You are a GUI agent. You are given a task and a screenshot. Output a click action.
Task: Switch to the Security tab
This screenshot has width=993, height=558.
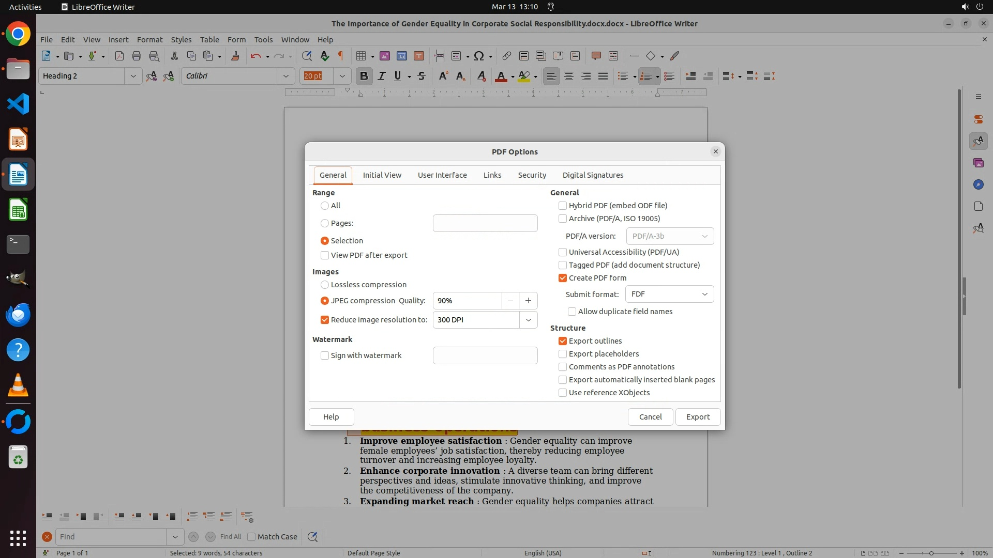tap(532, 175)
